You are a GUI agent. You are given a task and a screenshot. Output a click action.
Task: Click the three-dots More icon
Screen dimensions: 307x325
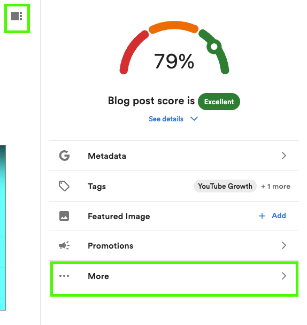[x=64, y=276]
